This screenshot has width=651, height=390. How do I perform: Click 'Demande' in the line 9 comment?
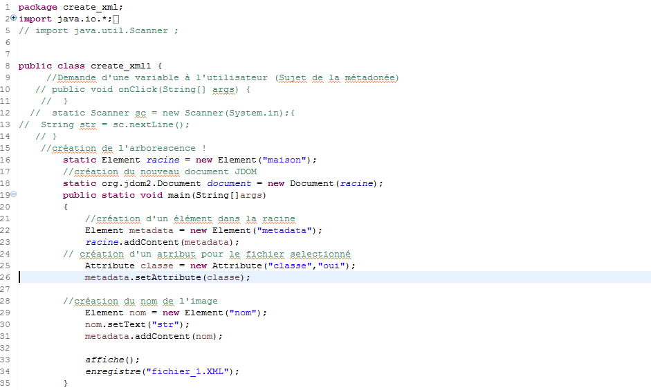76,78
